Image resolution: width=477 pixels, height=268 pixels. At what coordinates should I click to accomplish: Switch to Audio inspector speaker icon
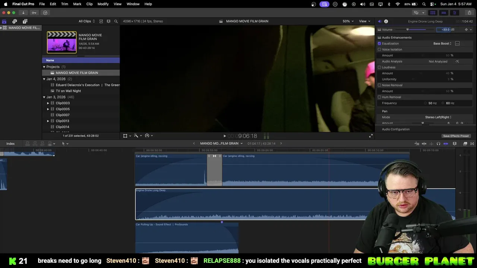point(379,21)
